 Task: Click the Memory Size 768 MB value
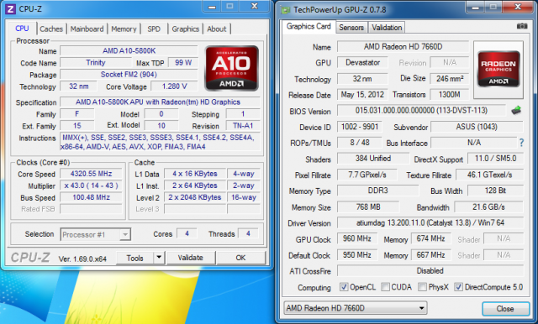pyautogui.click(x=368, y=206)
